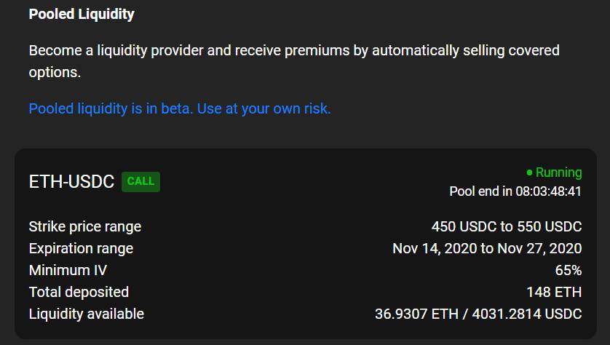
Task: Click the Liquidity available label
Action: [x=87, y=314]
